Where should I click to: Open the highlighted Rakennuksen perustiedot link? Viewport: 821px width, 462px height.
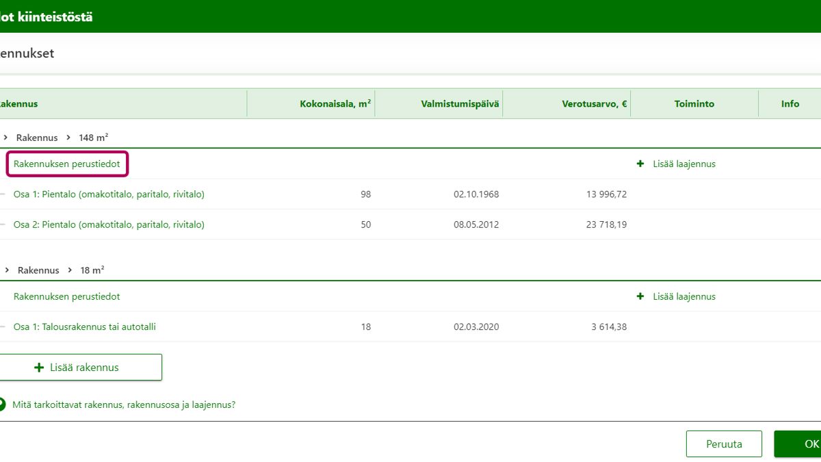[67, 164]
